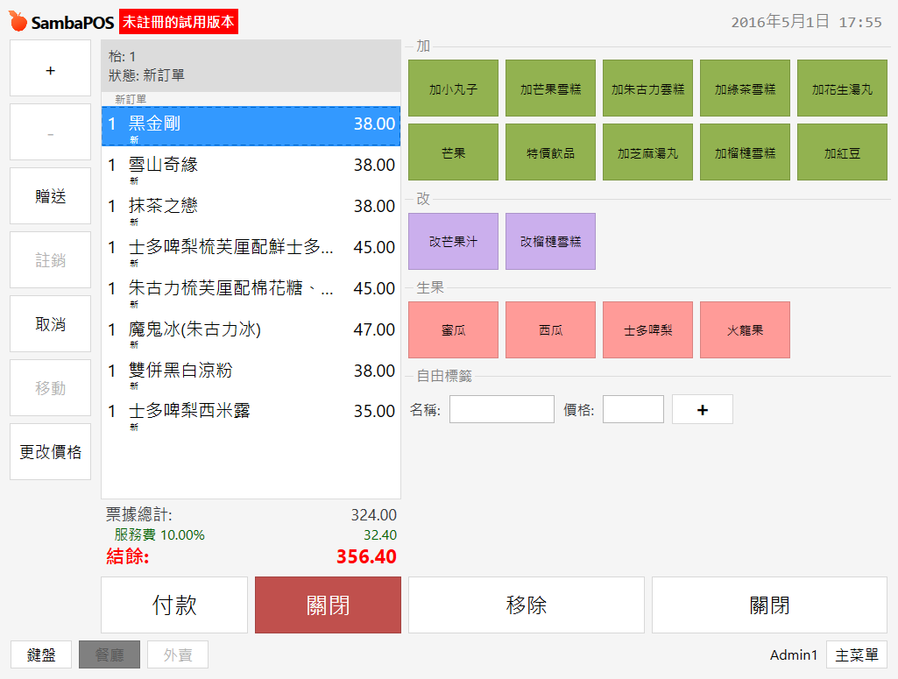
Task: Toggle the 改榴槤雪糕 modifier tag
Action: pos(550,241)
